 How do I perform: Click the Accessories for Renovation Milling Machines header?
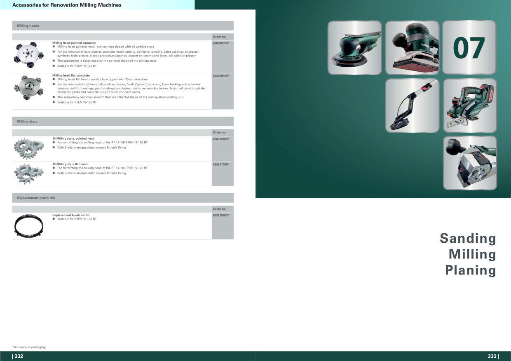(67, 5)
